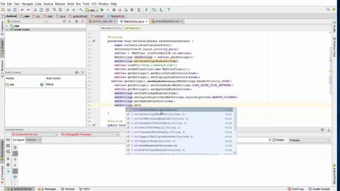Screen dimensions: 340x191
Task: Run the app with the green play icon
Action: (103, 10)
